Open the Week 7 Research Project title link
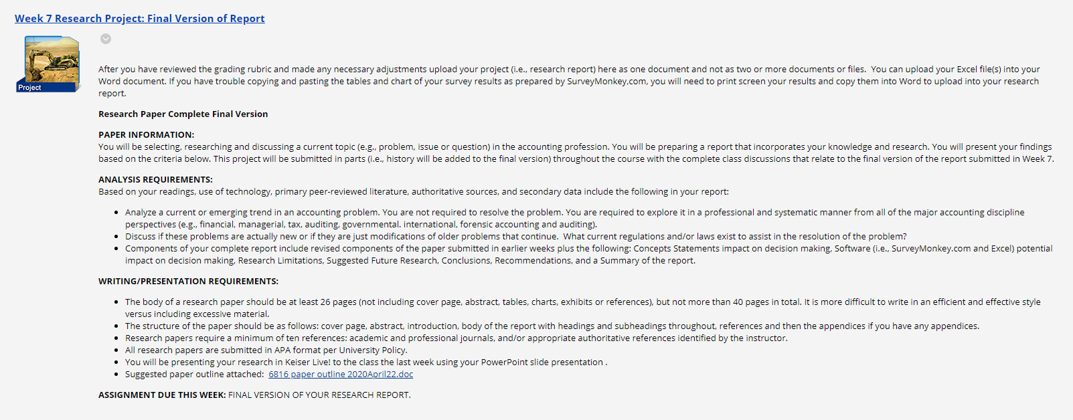The width and height of the screenshot is (1073, 420). [140, 19]
